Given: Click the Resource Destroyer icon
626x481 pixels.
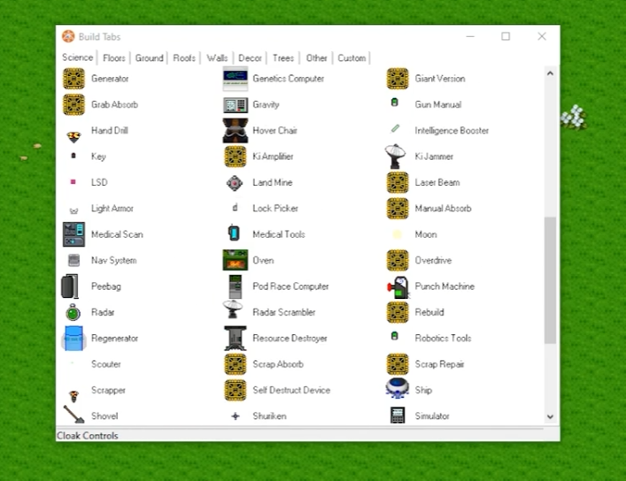Looking at the screenshot, I should (x=236, y=339).
